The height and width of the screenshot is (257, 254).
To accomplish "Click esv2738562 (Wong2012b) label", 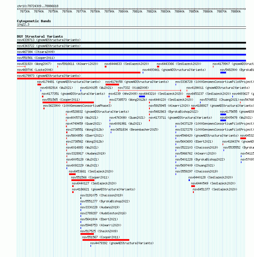I will (x=85, y=142).
